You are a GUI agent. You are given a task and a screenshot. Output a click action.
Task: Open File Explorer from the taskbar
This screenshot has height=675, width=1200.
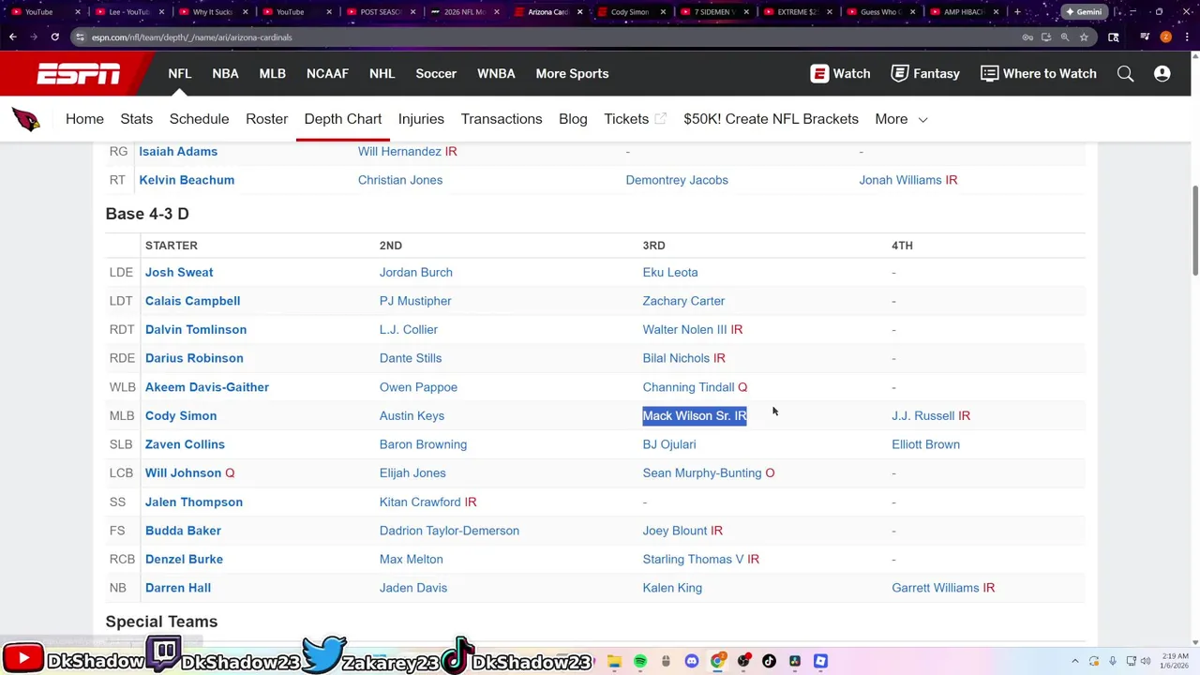(x=614, y=662)
